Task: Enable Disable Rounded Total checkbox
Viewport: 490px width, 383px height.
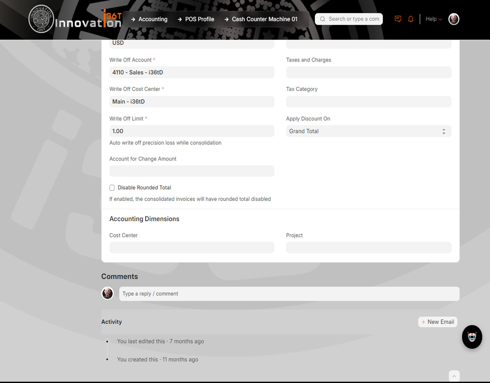Action: (112, 188)
